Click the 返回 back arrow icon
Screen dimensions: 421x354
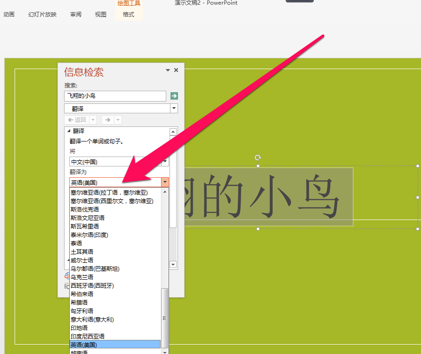pos(77,119)
